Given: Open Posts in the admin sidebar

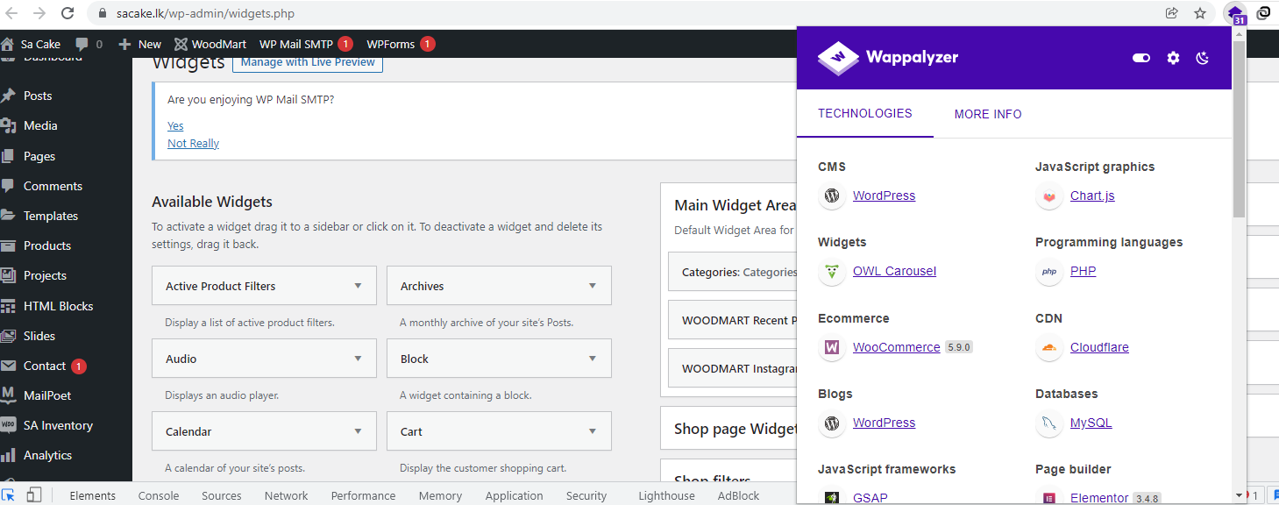Looking at the screenshot, I should pyautogui.click(x=38, y=96).
